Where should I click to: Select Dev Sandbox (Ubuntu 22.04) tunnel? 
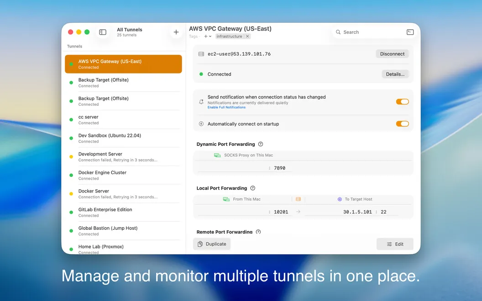pyautogui.click(x=123, y=138)
